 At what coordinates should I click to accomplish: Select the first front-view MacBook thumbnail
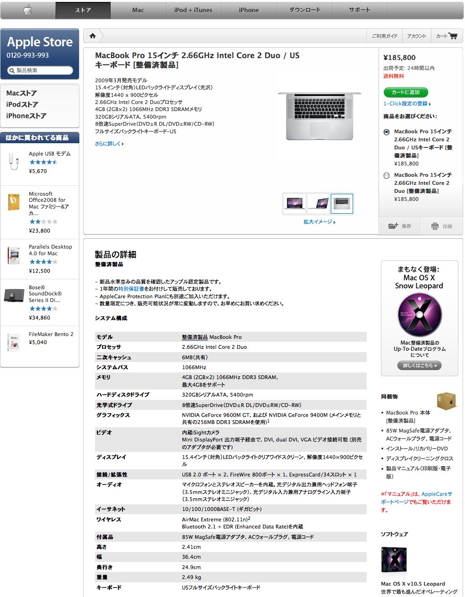click(x=295, y=203)
